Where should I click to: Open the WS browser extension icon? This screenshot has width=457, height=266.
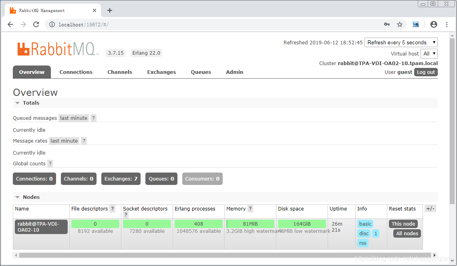416,24
